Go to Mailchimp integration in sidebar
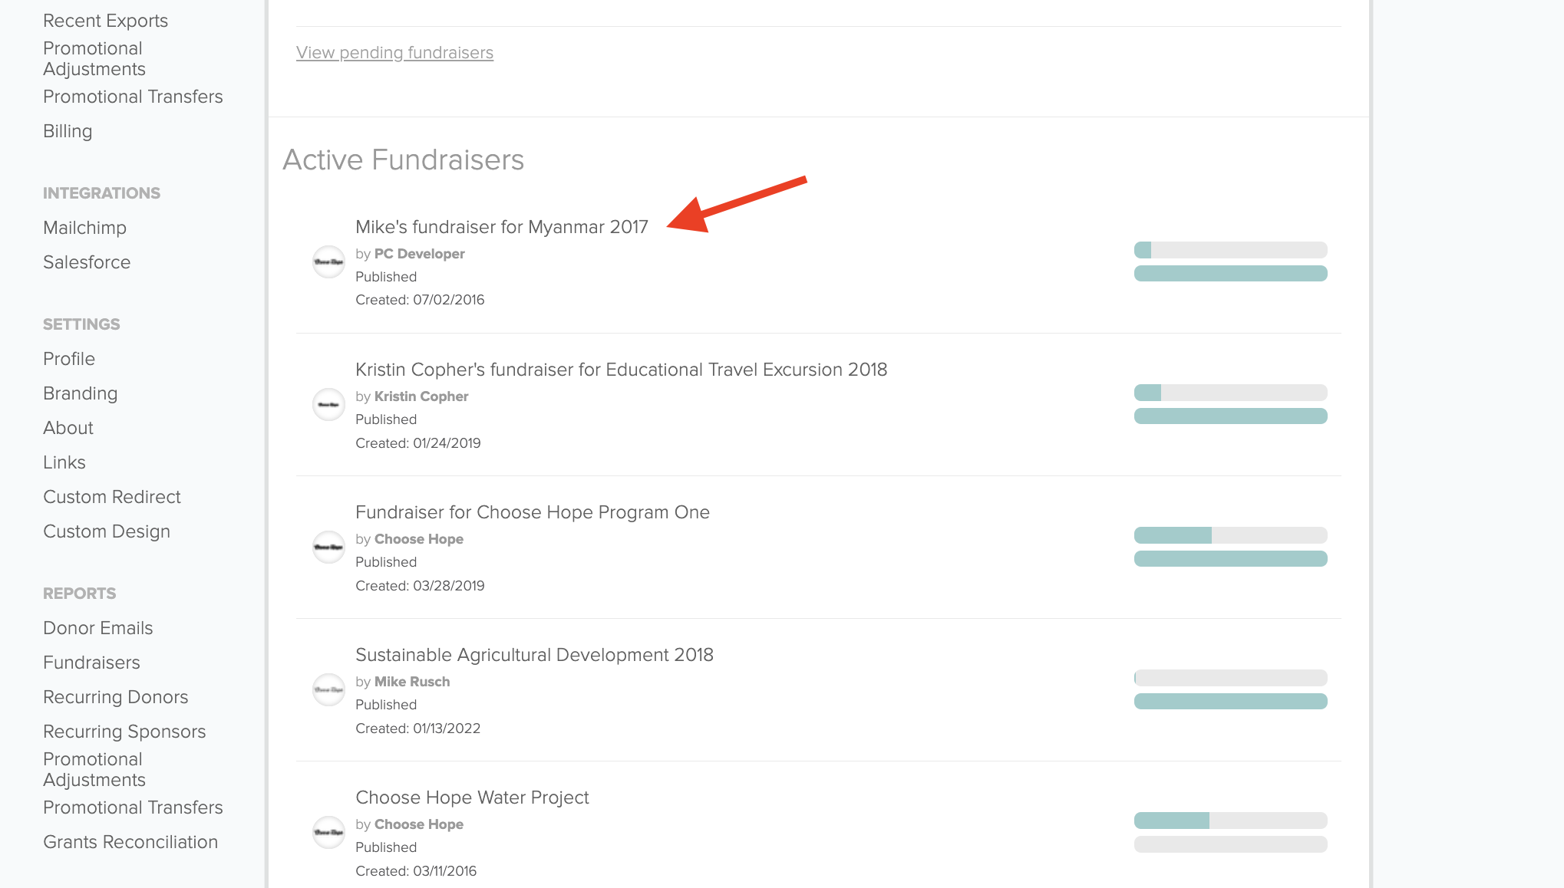The image size is (1564, 888). point(84,228)
